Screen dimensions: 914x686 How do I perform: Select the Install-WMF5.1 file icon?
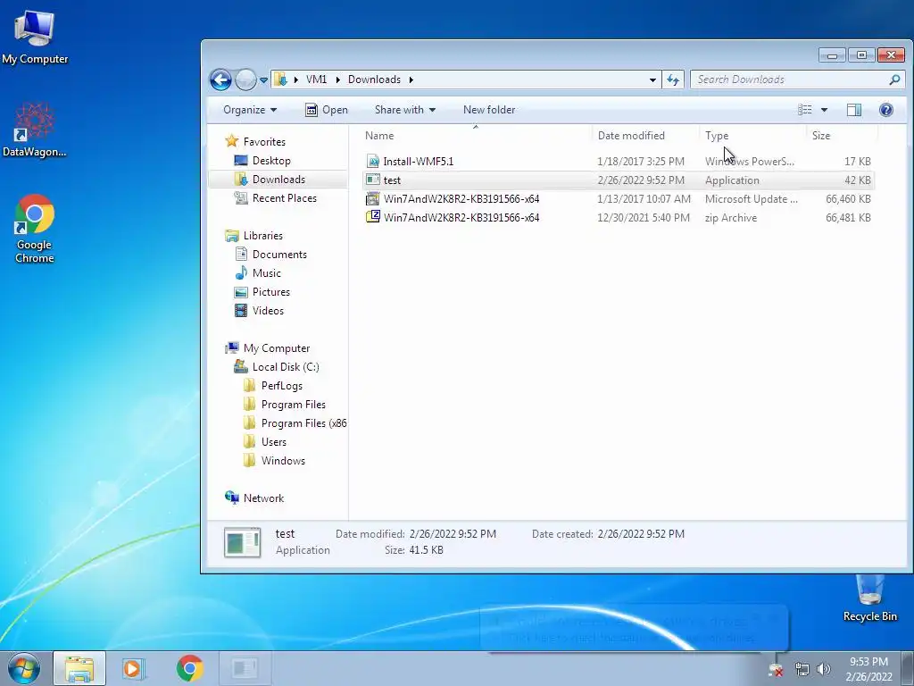(x=373, y=162)
